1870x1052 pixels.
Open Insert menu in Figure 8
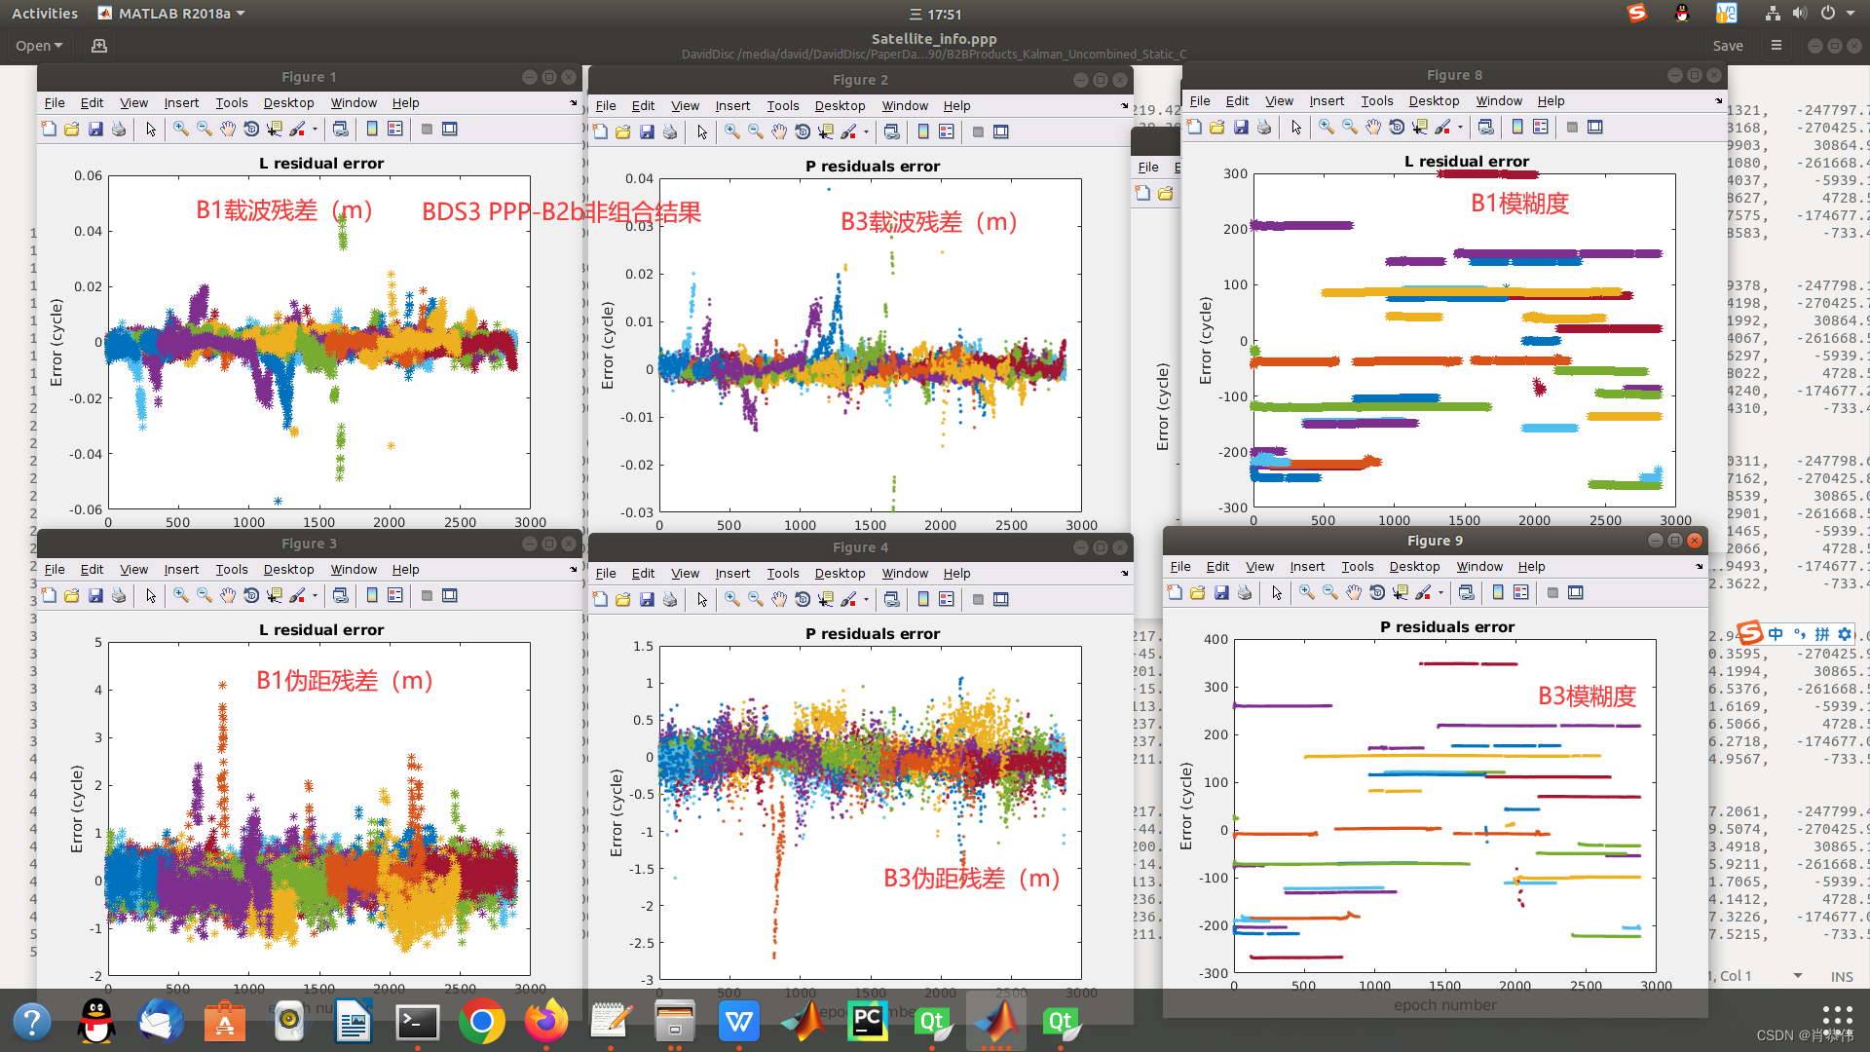click(x=1326, y=100)
